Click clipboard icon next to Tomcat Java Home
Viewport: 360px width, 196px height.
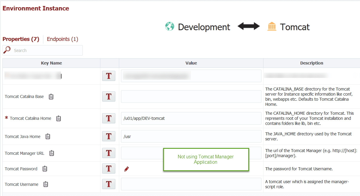tap(48, 137)
